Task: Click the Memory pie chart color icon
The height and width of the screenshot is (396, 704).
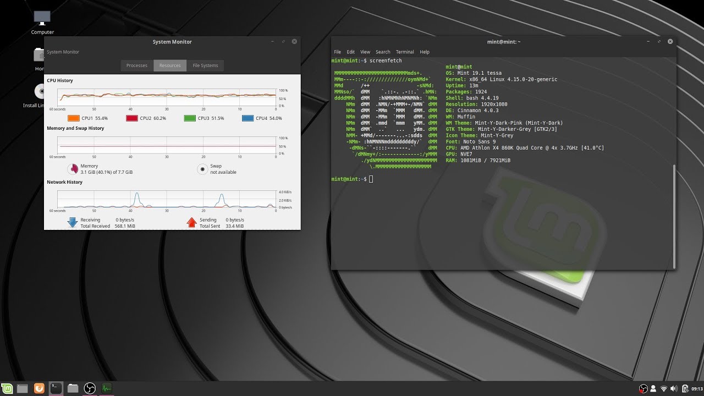Action: click(73, 169)
